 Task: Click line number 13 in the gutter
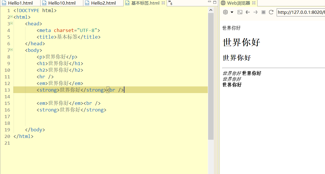7,90
